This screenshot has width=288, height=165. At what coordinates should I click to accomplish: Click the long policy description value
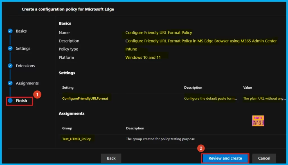(x=201, y=41)
